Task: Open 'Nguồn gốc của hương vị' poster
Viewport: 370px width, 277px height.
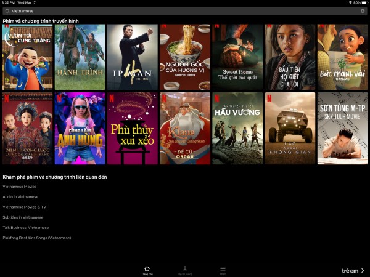Action: tap(185, 57)
